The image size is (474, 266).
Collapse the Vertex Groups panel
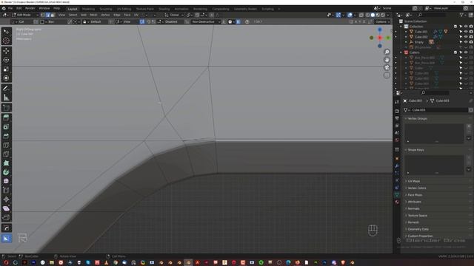417,118
